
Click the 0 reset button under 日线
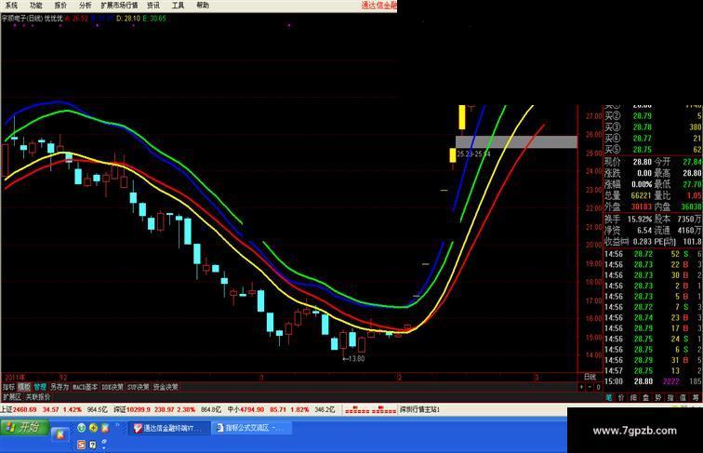click(x=598, y=387)
